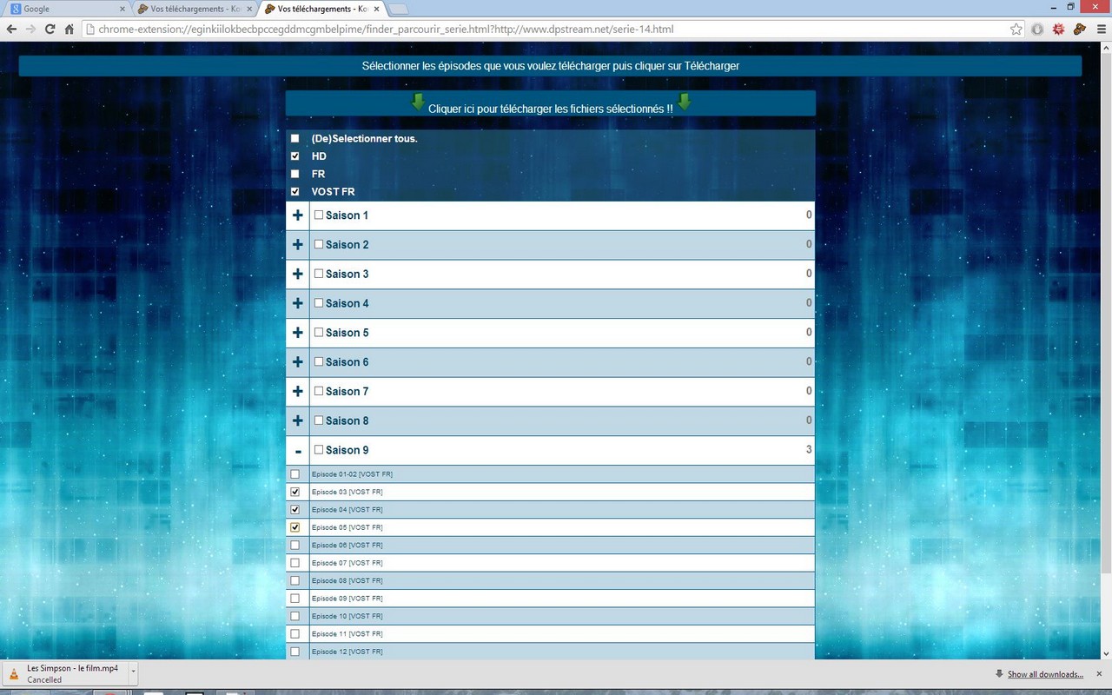This screenshot has width=1112, height=695.
Task: Click the plus beside Saison 8
Action: 298,421
